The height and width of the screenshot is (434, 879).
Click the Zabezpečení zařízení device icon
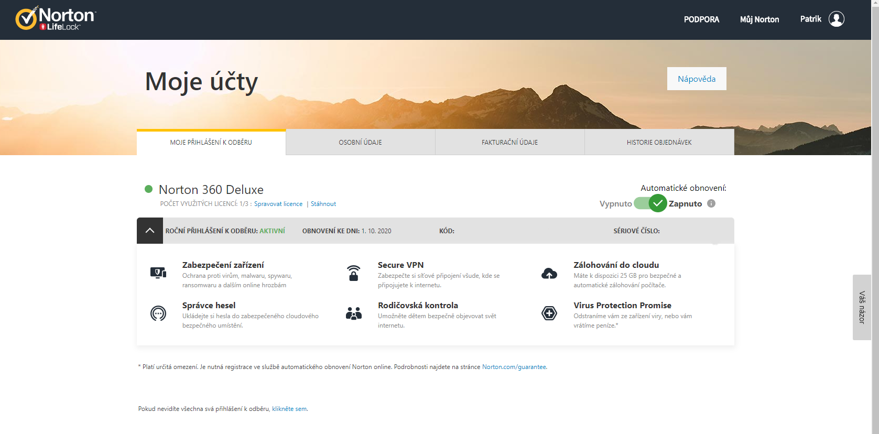(x=158, y=273)
